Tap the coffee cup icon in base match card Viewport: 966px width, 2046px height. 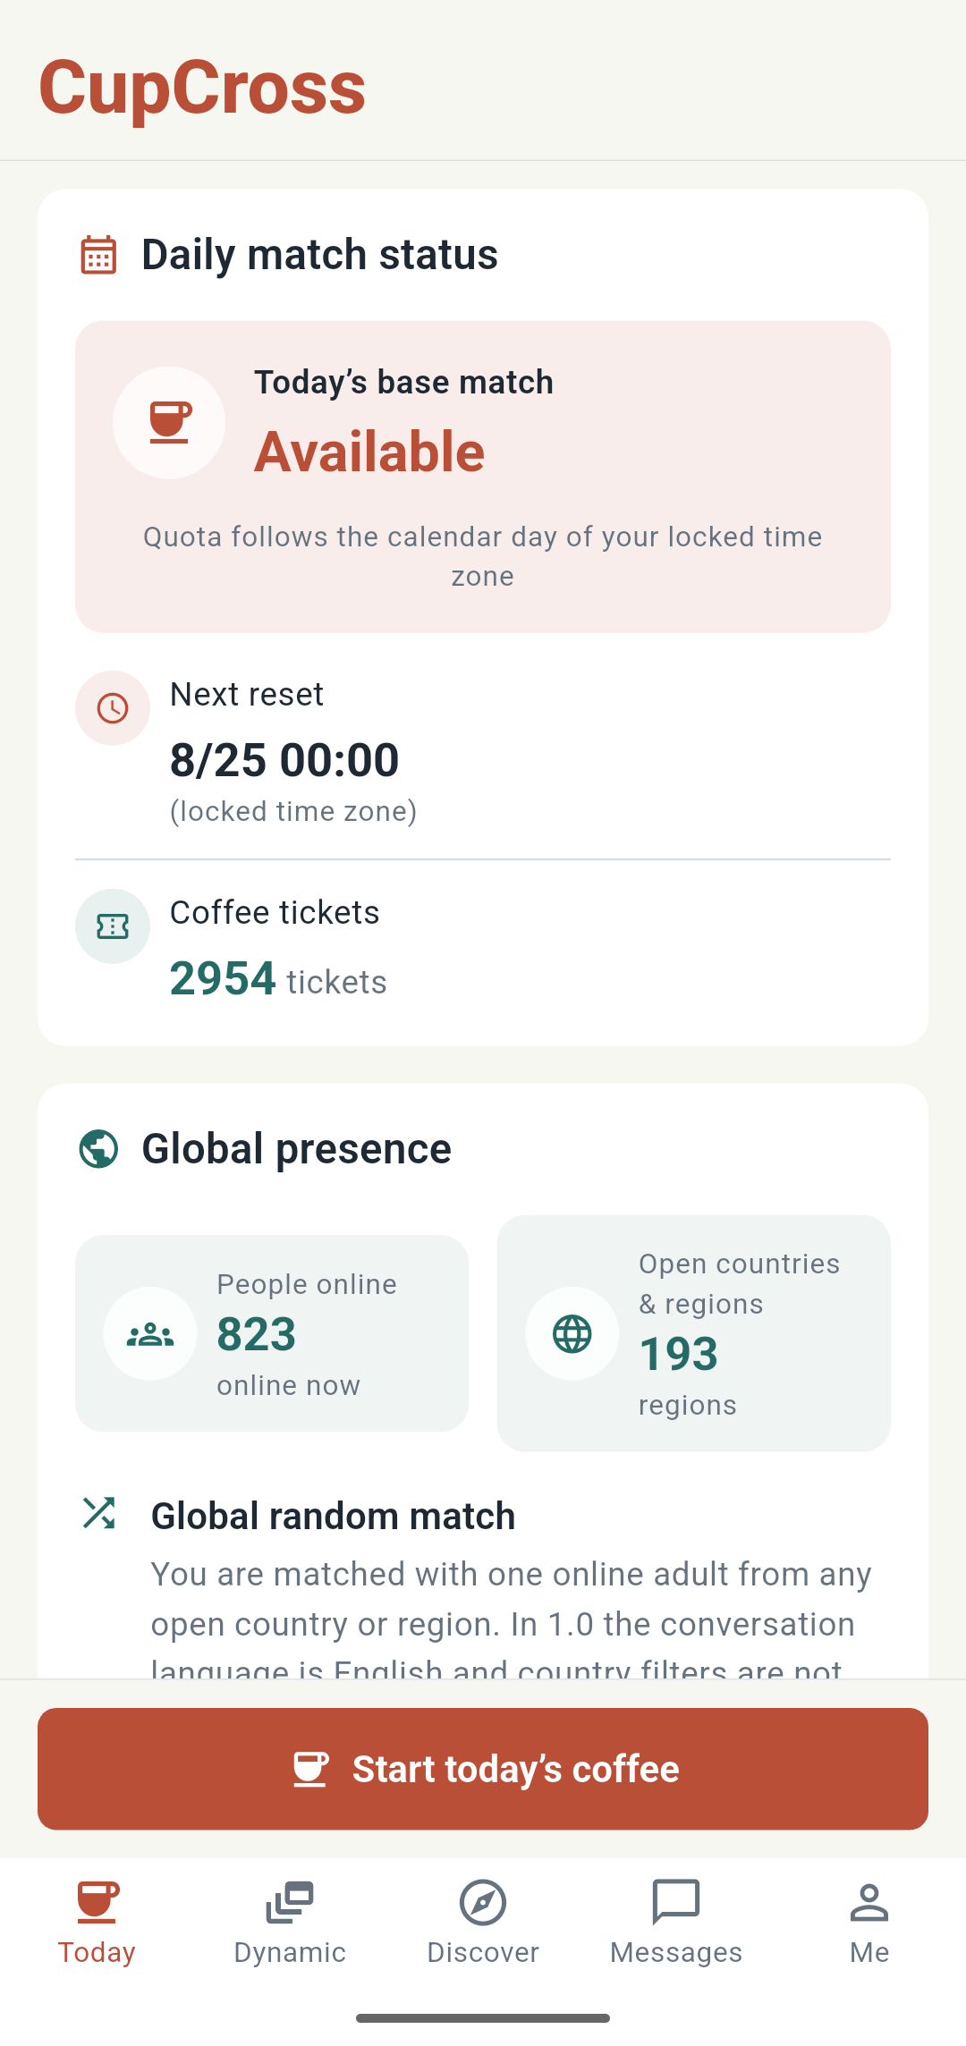169,423
